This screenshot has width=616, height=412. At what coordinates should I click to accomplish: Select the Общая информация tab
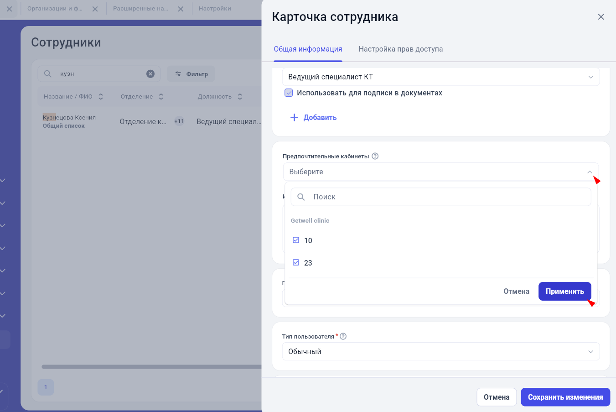[x=308, y=49]
